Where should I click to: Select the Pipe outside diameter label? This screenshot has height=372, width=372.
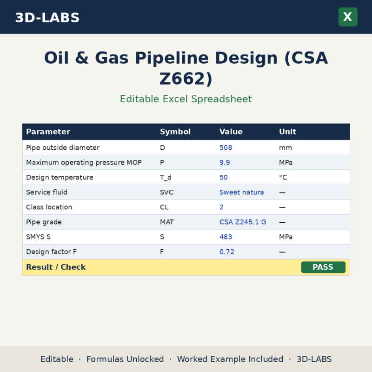[63, 147]
